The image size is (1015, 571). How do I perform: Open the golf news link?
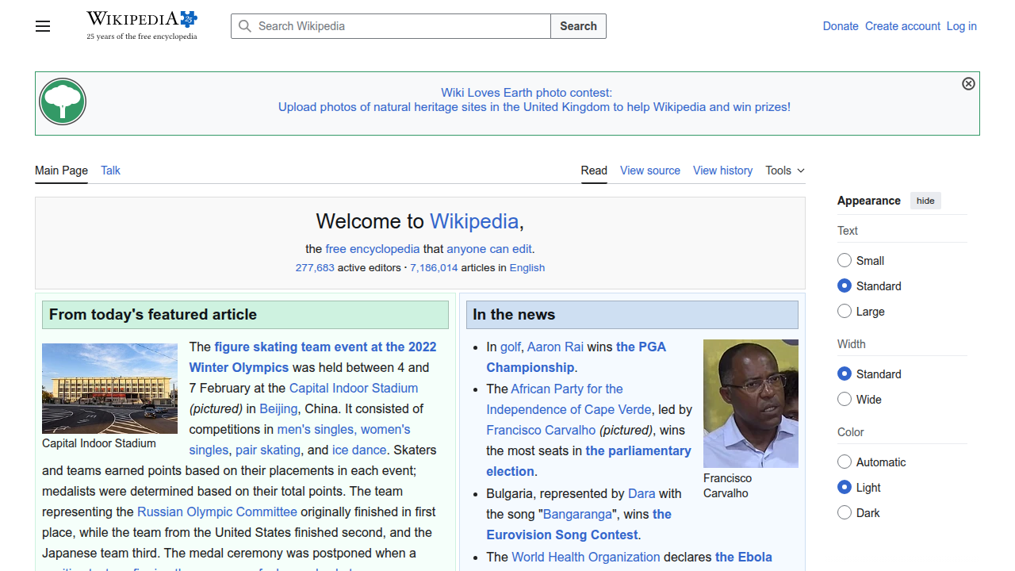[511, 347]
